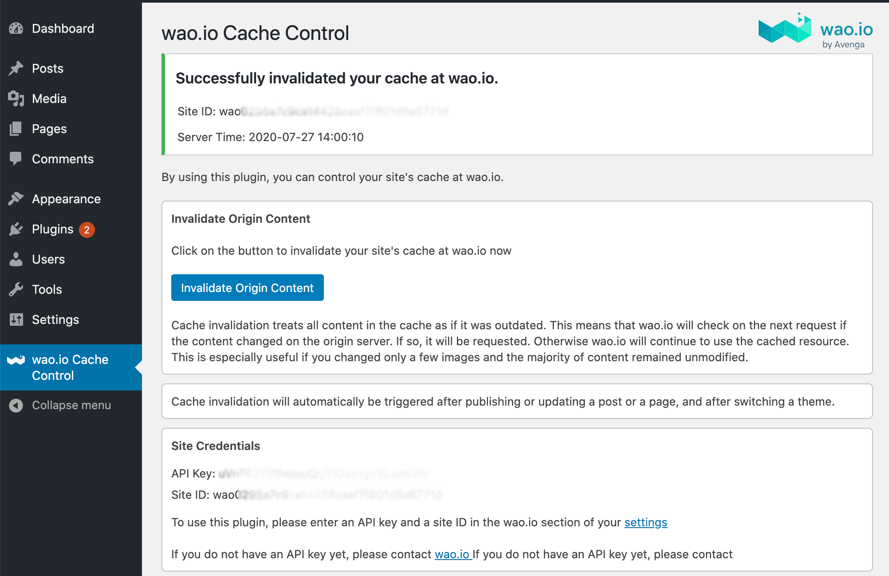Click Site ID in the success notice
Viewport: 889px width, 576px height.
pos(313,111)
